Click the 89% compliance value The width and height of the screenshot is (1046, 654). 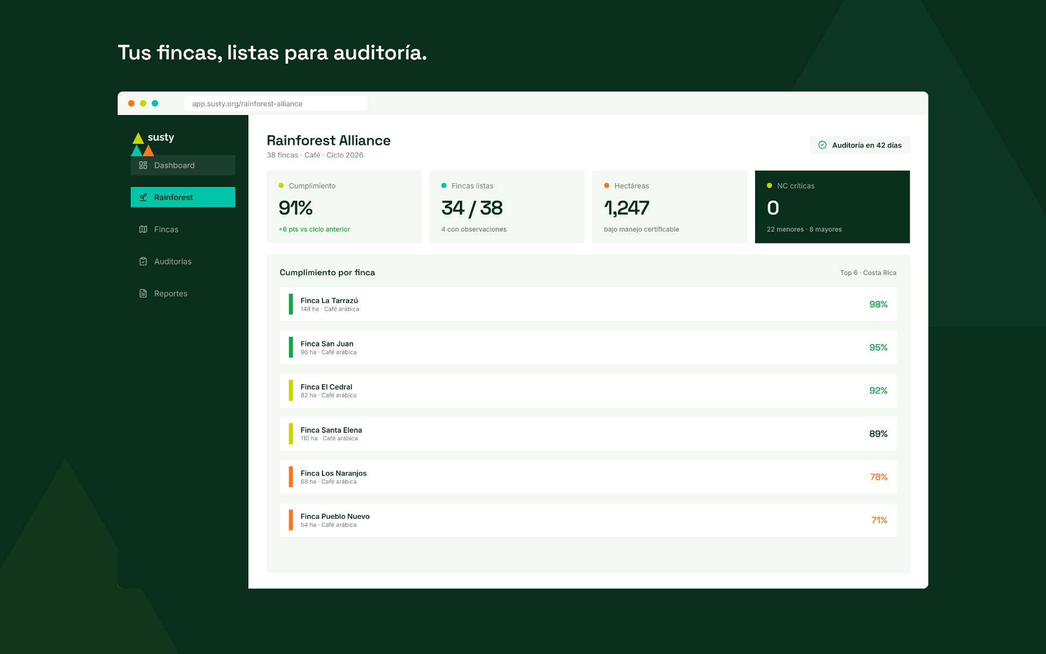878,434
